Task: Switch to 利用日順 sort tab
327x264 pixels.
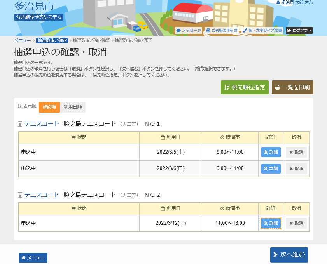Action: (x=73, y=107)
